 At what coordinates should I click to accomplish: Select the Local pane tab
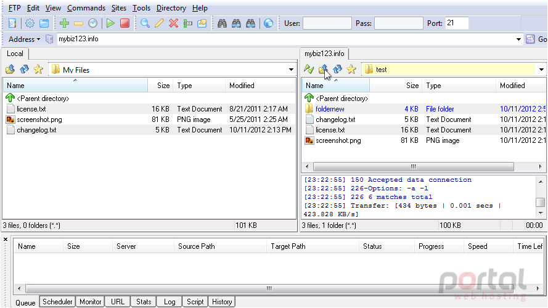coord(15,54)
